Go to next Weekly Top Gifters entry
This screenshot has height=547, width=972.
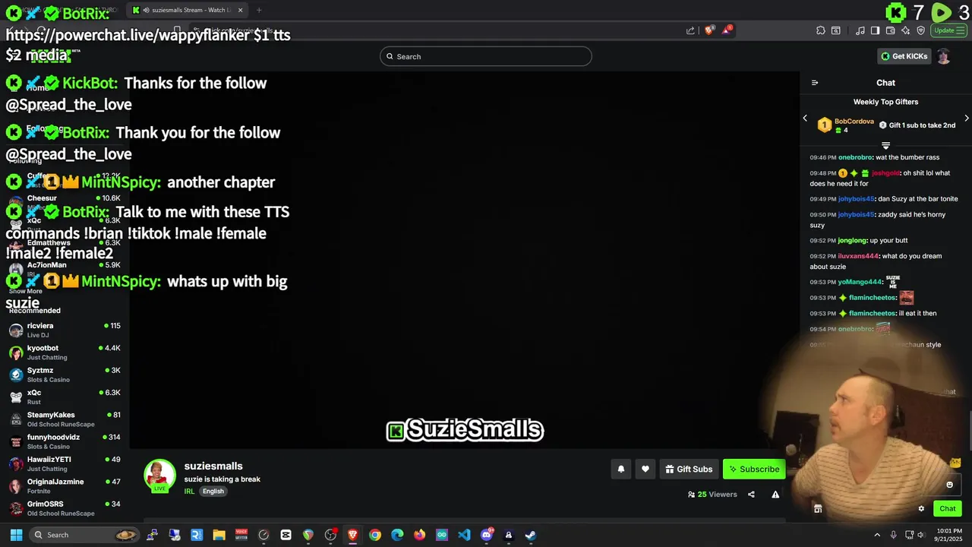coord(966,119)
